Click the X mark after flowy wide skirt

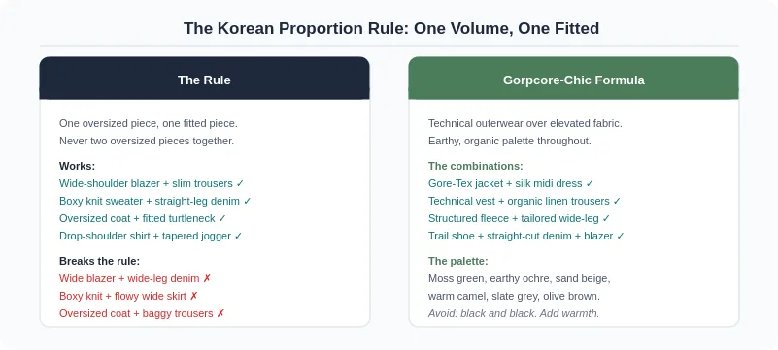pyautogui.click(x=194, y=296)
